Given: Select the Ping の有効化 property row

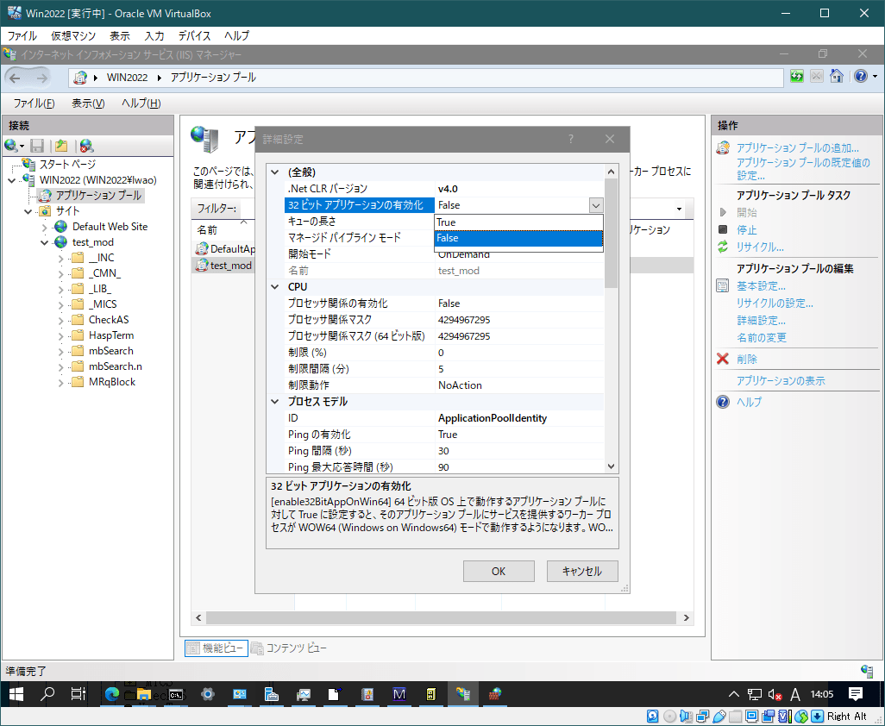Looking at the screenshot, I should click(444, 435).
